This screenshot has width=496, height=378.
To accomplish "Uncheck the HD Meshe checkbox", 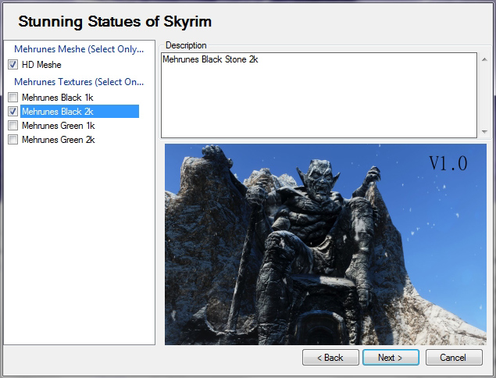I will point(13,65).
